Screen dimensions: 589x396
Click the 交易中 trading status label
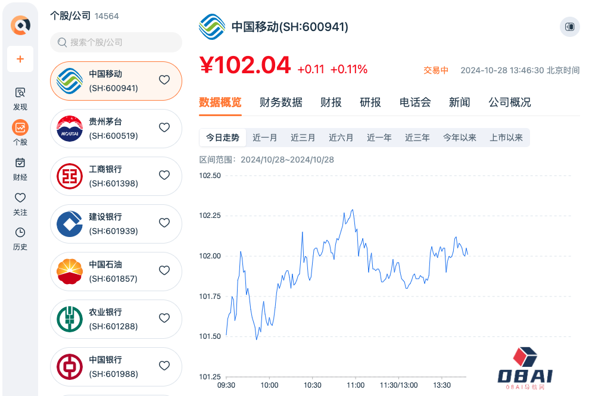(436, 70)
